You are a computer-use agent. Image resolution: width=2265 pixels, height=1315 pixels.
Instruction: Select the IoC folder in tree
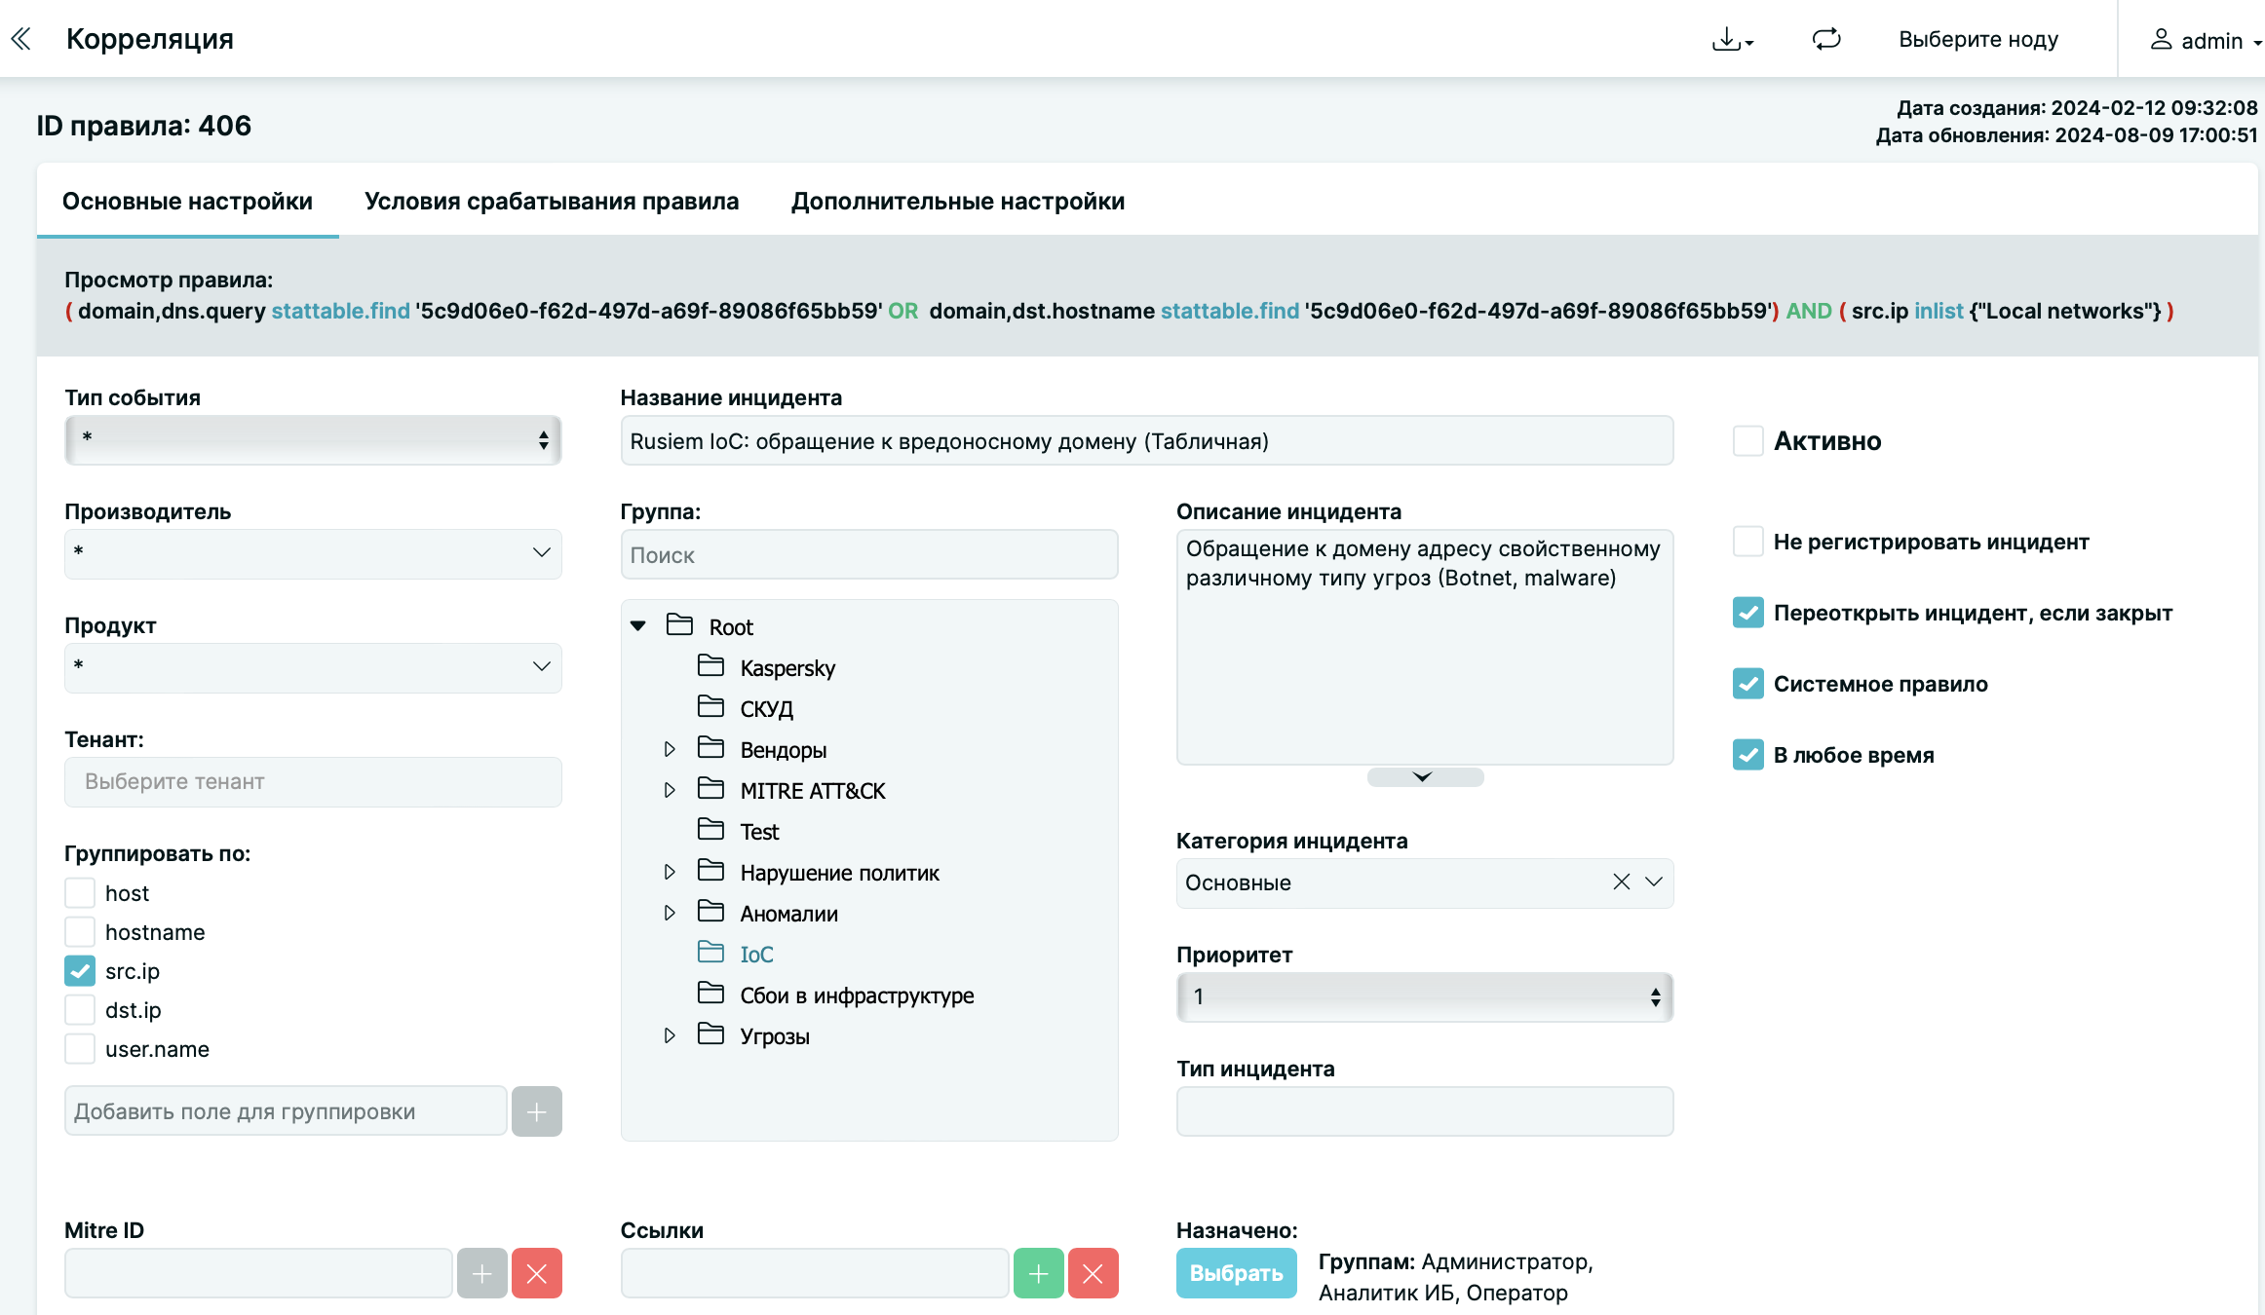click(756, 955)
